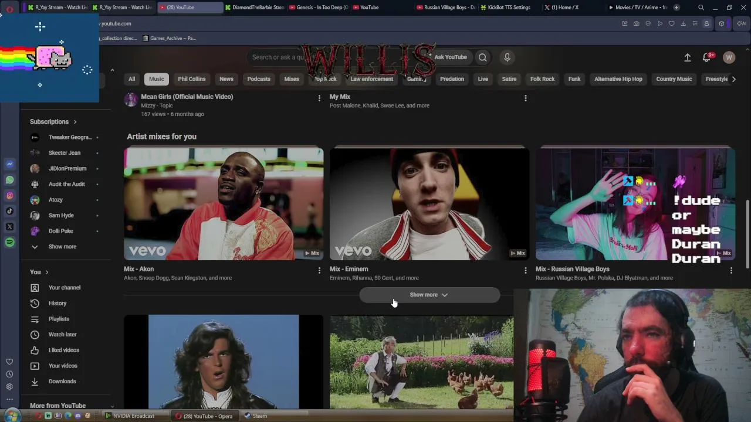Image resolution: width=751 pixels, height=422 pixels.
Task: Open a new browser tab
Action: pyautogui.click(x=676, y=8)
